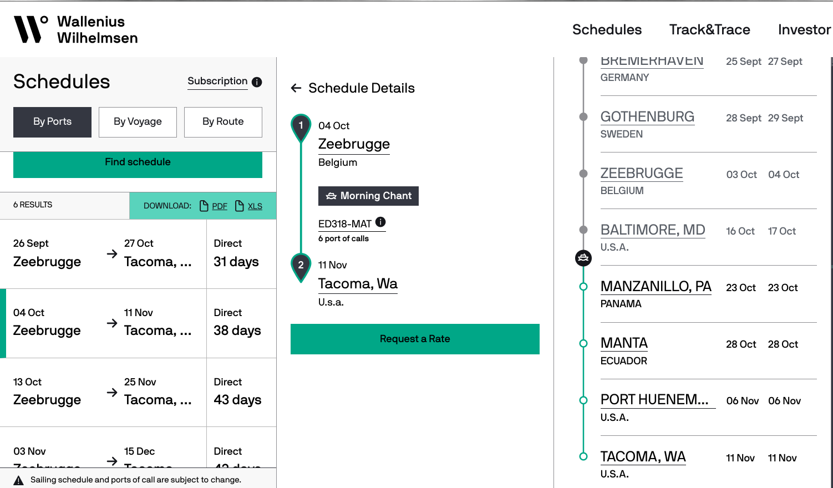
Task: Click the Wallenius Wilhelmsen logo
Action: click(76, 29)
